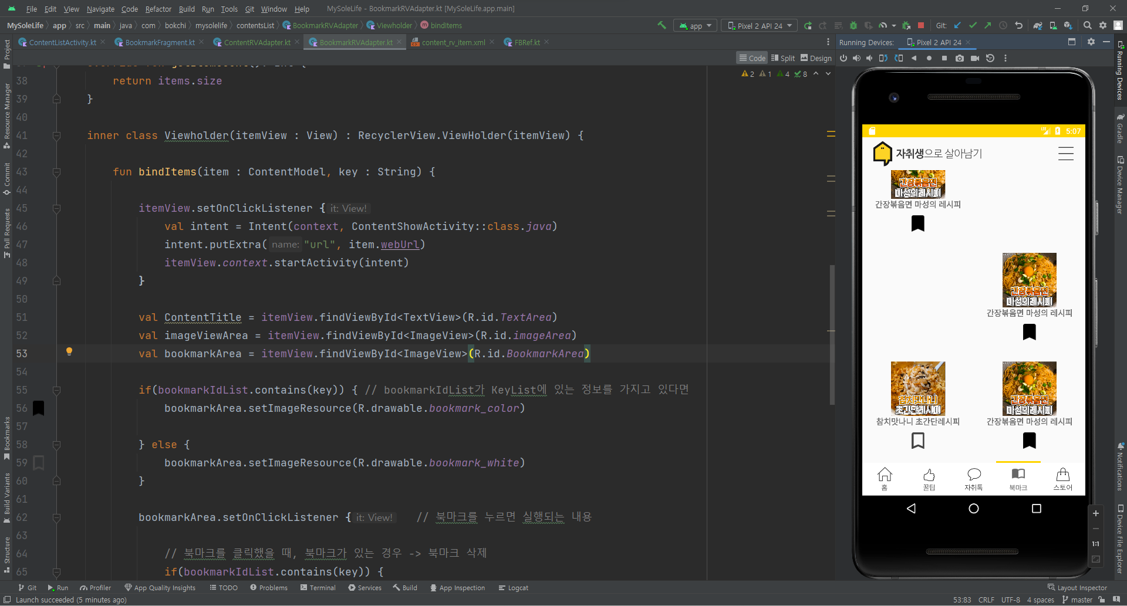
Task: Sync project with Gradle files icon
Action: click(1038, 25)
